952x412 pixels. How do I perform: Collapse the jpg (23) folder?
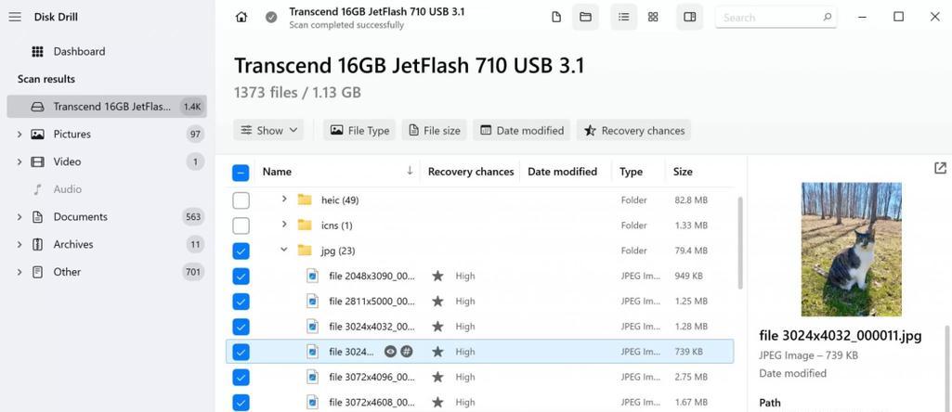[x=283, y=250]
